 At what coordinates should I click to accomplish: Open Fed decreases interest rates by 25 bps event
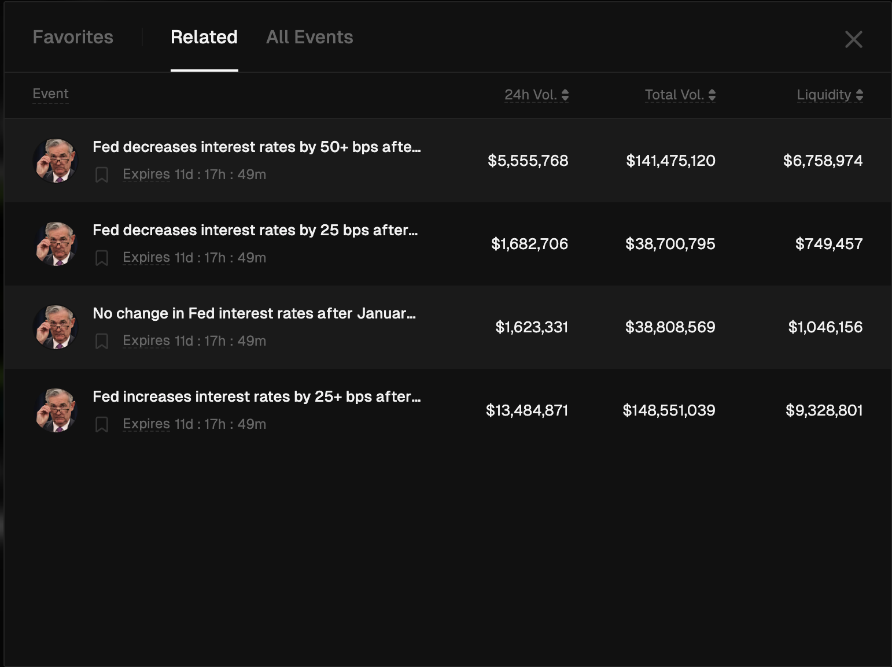point(255,230)
